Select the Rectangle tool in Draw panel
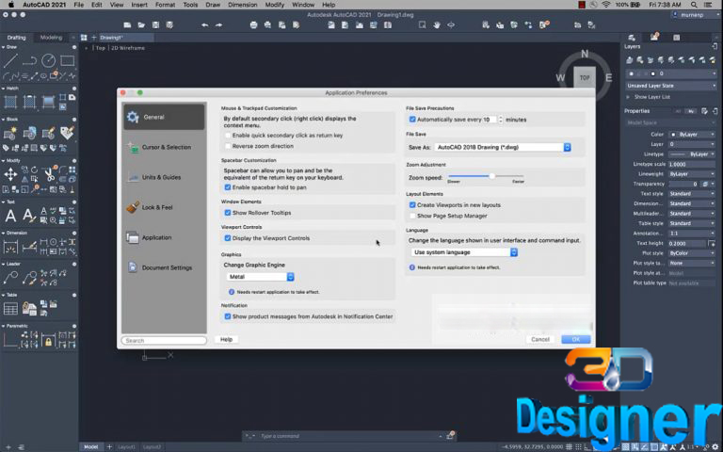 [x=68, y=61]
